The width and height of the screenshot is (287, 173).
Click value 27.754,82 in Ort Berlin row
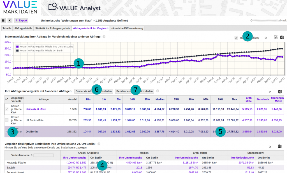coord(233,131)
